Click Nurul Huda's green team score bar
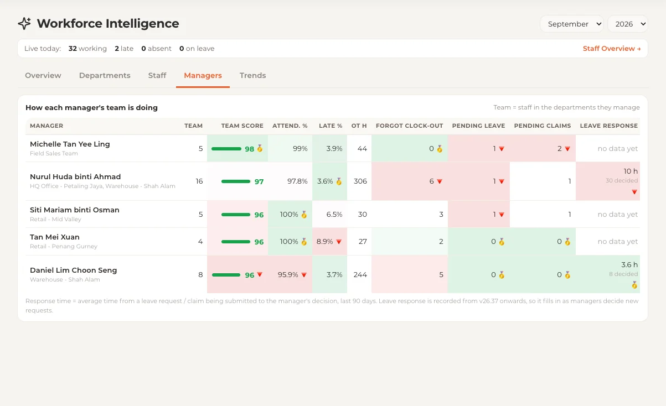The width and height of the screenshot is (666, 406). tap(236, 181)
